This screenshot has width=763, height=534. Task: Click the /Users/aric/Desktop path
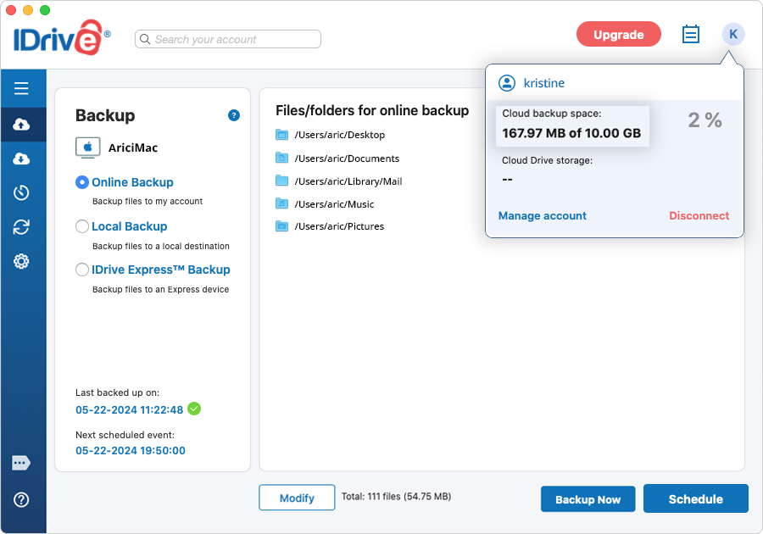340,135
